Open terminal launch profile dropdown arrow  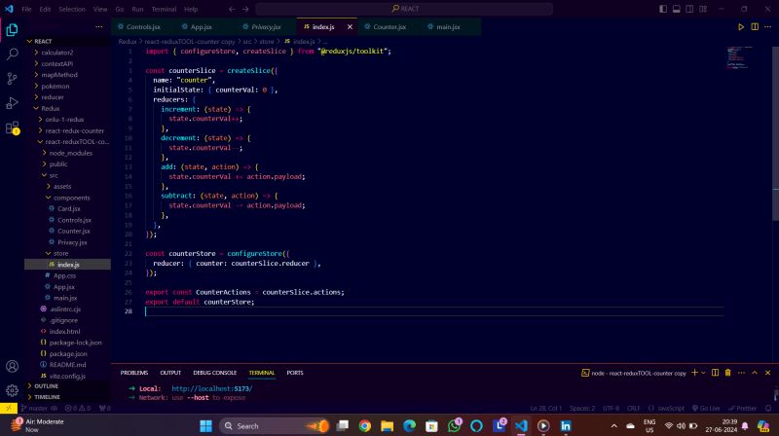point(703,373)
